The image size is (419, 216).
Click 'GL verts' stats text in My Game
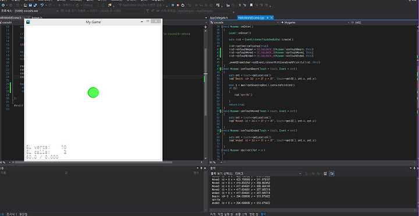click(x=46, y=147)
